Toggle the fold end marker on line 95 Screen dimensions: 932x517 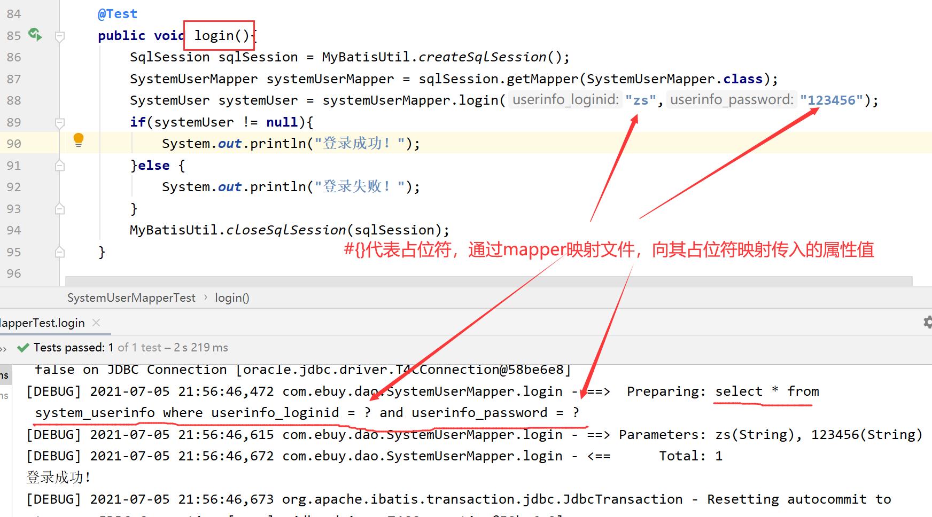[60, 252]
